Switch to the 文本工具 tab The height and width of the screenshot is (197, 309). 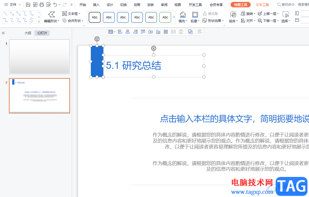point(262,5)
